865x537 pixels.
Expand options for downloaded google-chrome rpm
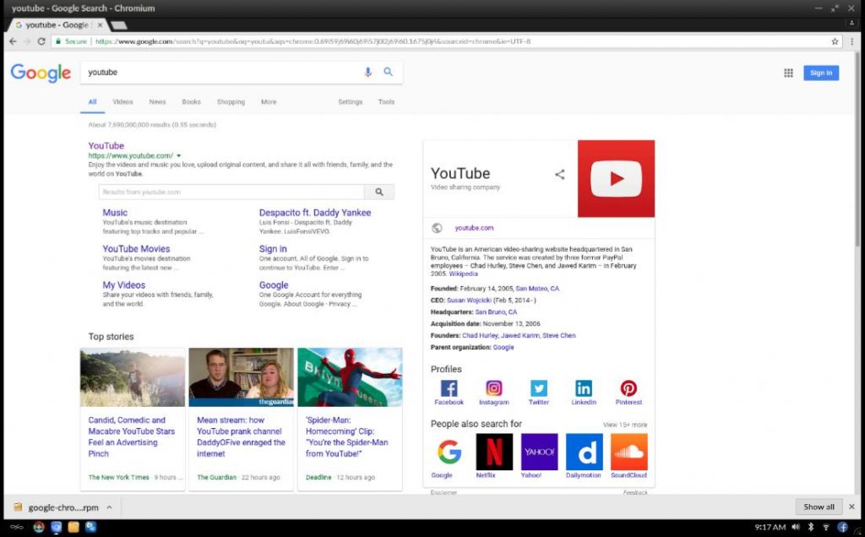pos(109,507)
